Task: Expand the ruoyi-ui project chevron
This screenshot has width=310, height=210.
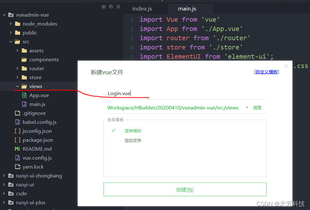Action: coord(4,184)
